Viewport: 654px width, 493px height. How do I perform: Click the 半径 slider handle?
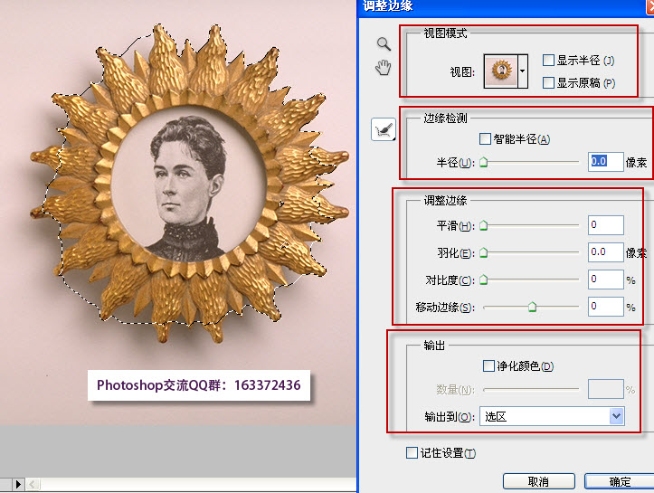[483, 162]
